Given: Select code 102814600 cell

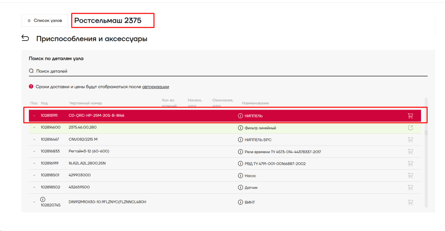Looking at the screenshot, I should click(x=51, y=127).
